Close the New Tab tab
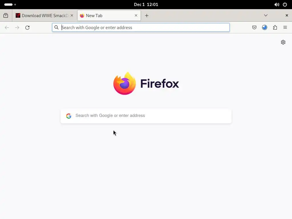Image resolution: width=292 pixels, height=219 pixels. (136, 15)
